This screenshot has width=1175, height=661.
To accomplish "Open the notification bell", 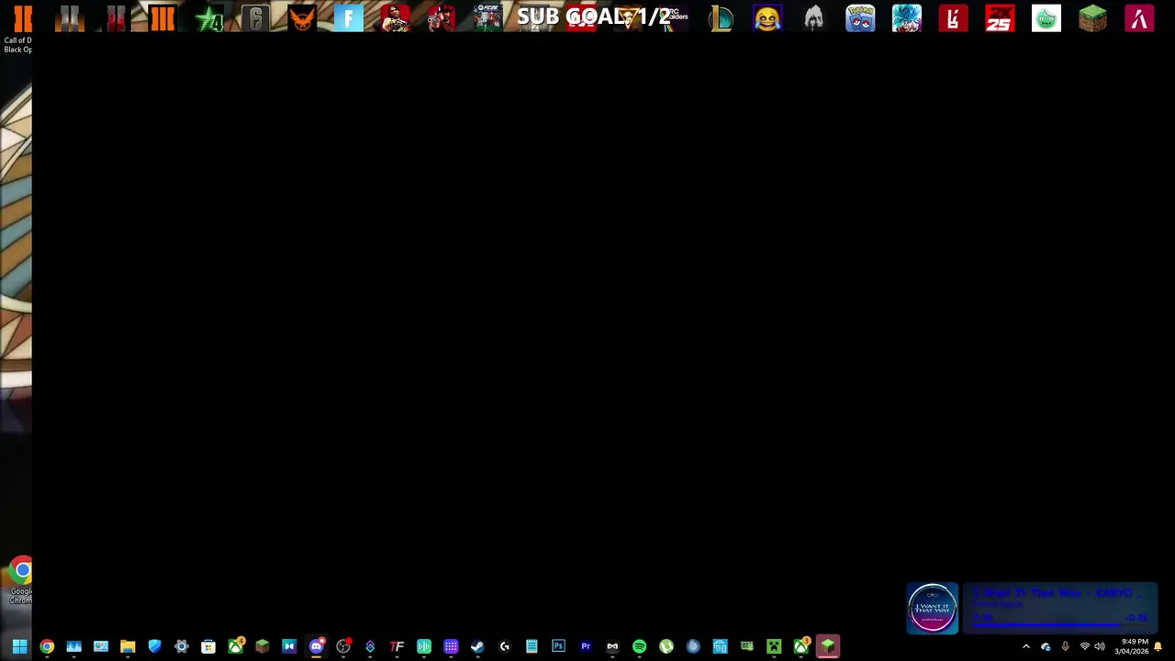I will (1158, 646).
